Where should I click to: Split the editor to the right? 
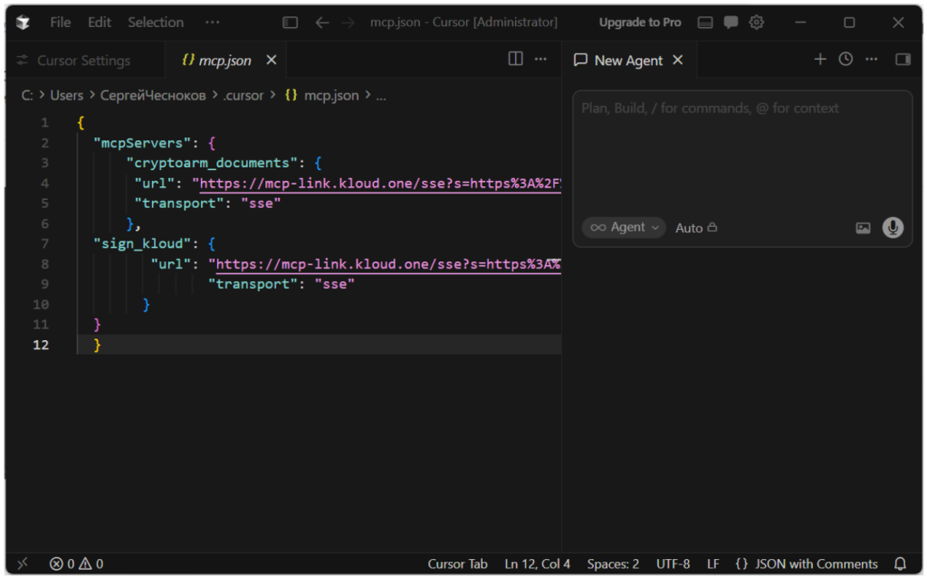(x=515, y=59)
